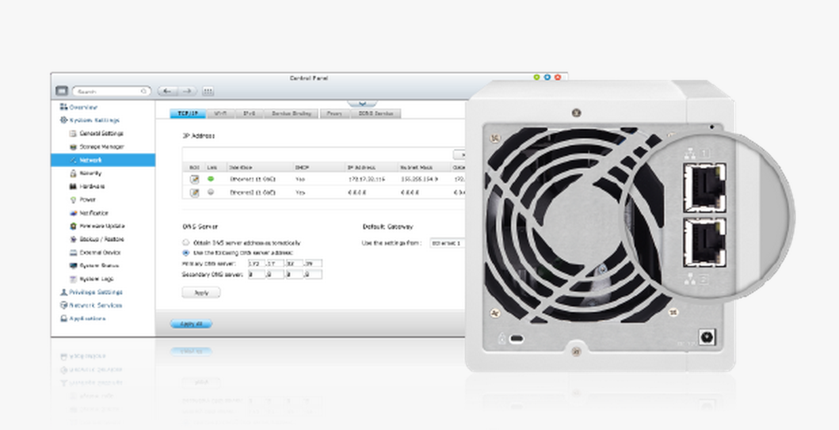Click the 172.17.32.116 IP address cell

click(365, 180)
